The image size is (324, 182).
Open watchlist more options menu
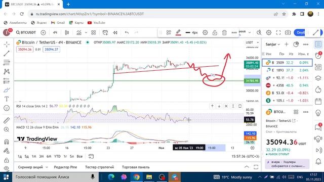point(306,44)
